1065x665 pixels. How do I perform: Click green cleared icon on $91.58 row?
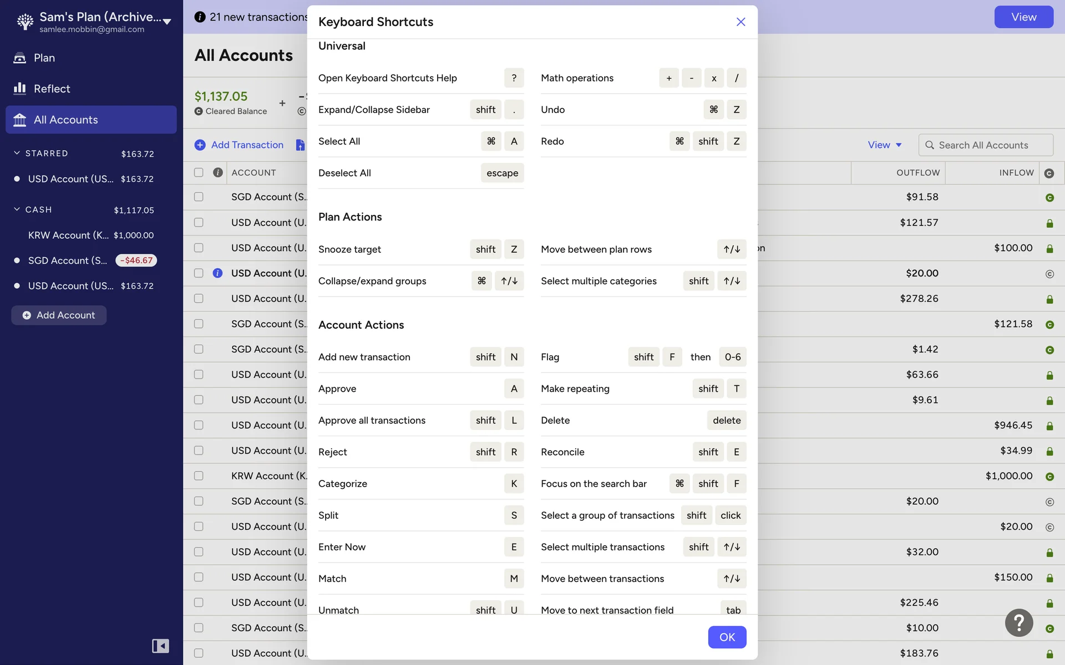[x=1049, y=197]
